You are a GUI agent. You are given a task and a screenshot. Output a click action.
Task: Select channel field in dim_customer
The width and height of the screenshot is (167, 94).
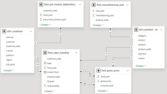[10, 37]
